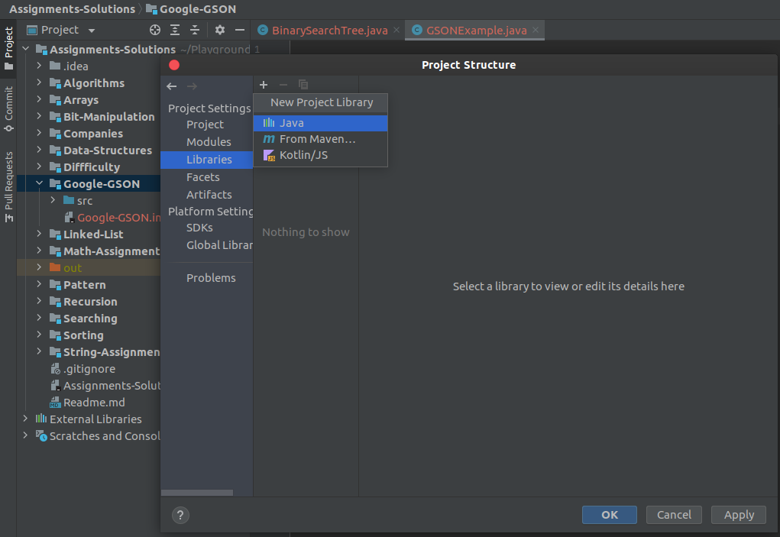Switch to GSONExample.java editor tab
The image size is (780, 537).
coord(476,31)
